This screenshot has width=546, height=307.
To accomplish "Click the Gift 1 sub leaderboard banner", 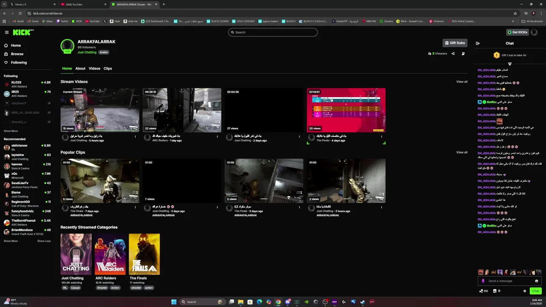I will pyautogui.click(x=509, y=55).
